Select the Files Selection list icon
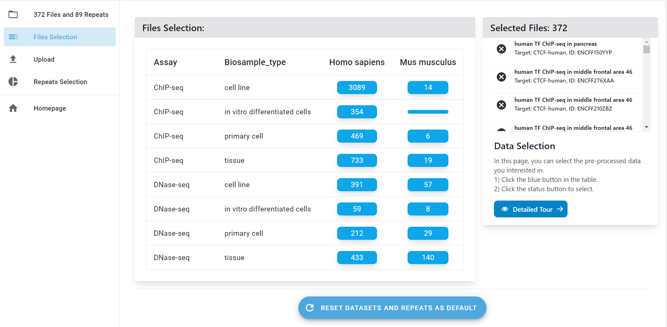The image size is (667, 327). click(13, 37)
